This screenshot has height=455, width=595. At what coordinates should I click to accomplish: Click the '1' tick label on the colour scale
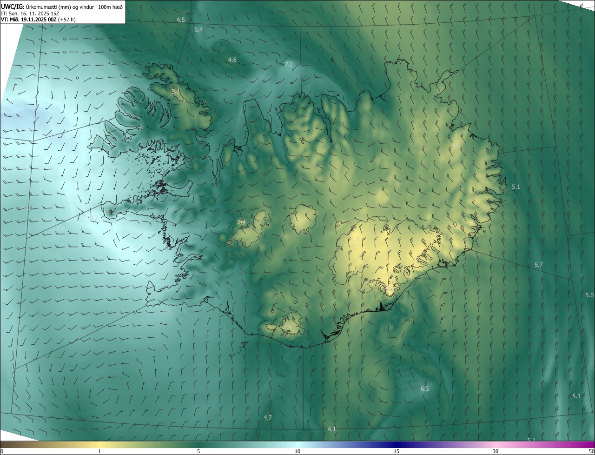pos(99,451)
